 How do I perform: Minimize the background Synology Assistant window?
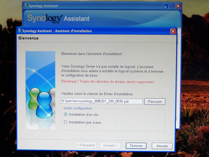[x=165, y=6]
